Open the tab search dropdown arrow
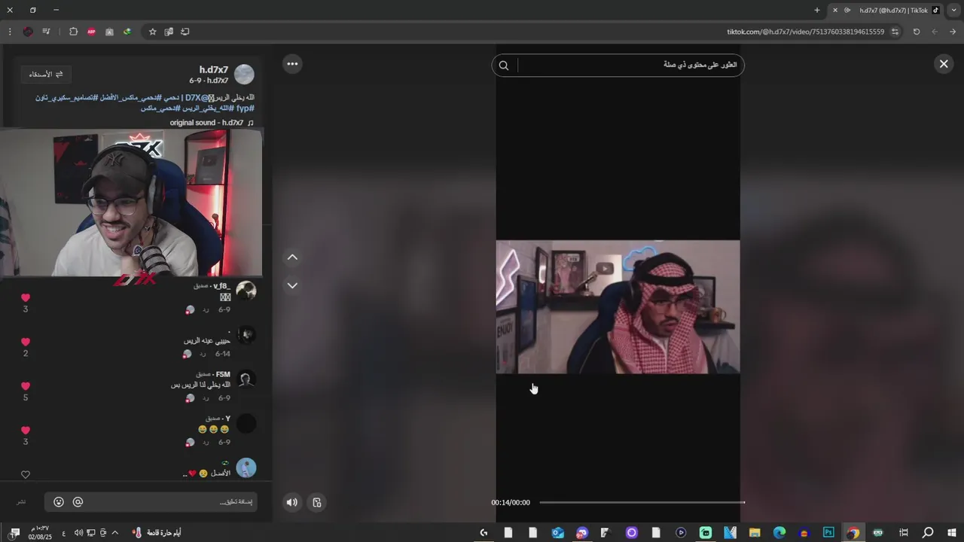Image resolution: width=964 pixels, height=542 pixels. pyautogui.click(x=953, y=10)
